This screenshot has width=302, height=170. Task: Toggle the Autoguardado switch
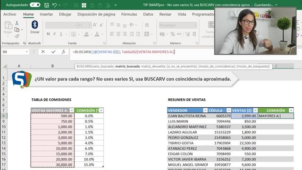point(35,5)
